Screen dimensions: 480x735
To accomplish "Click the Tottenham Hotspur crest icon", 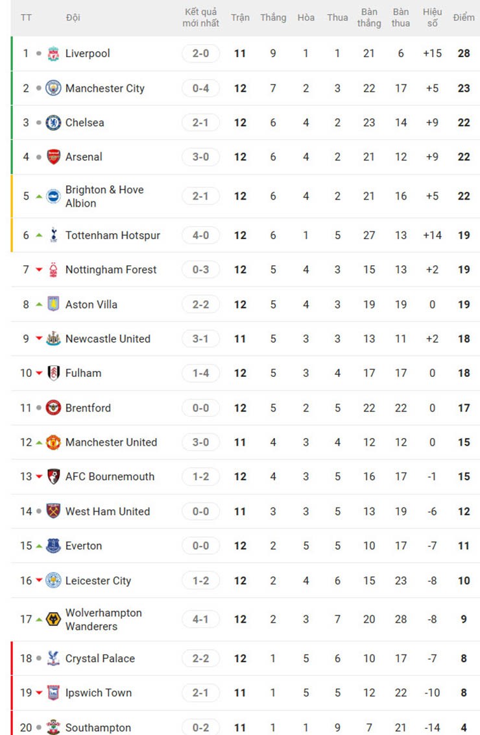I will [x=53, y=235].
